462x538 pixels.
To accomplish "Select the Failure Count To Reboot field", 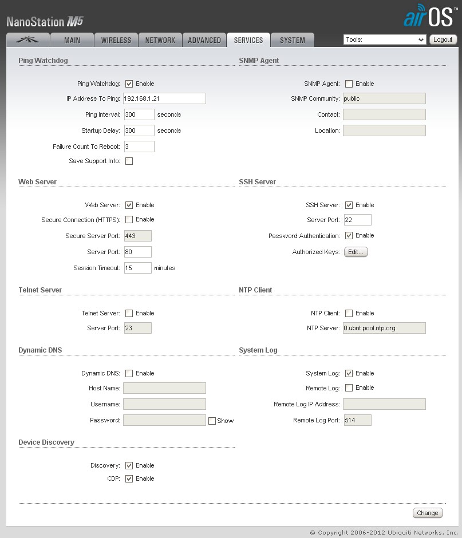I will [x=139, y=147].
